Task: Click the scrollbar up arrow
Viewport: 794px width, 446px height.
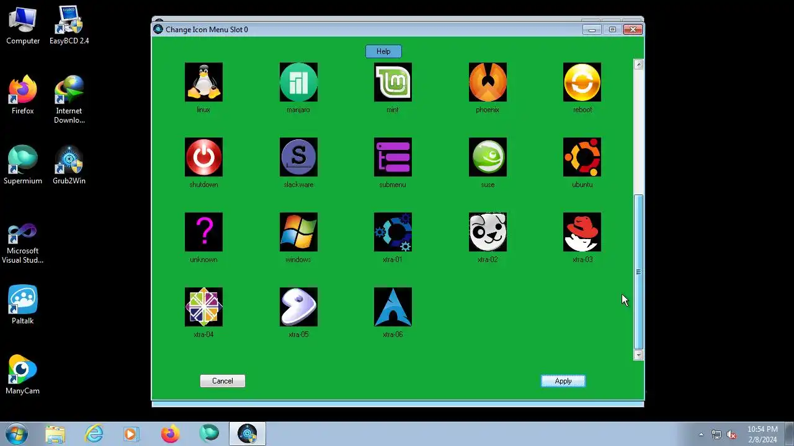Action: [x=638, y=64]
